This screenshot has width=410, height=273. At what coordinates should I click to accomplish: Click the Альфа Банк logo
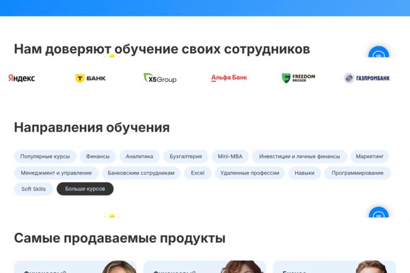pyautogui.click(x=229, y=78)
